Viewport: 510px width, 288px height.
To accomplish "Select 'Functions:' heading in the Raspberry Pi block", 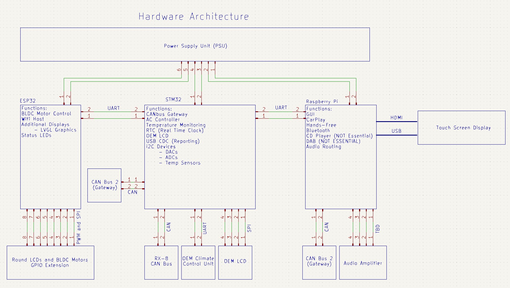I will pyautogui.click(x=319, y=109).
